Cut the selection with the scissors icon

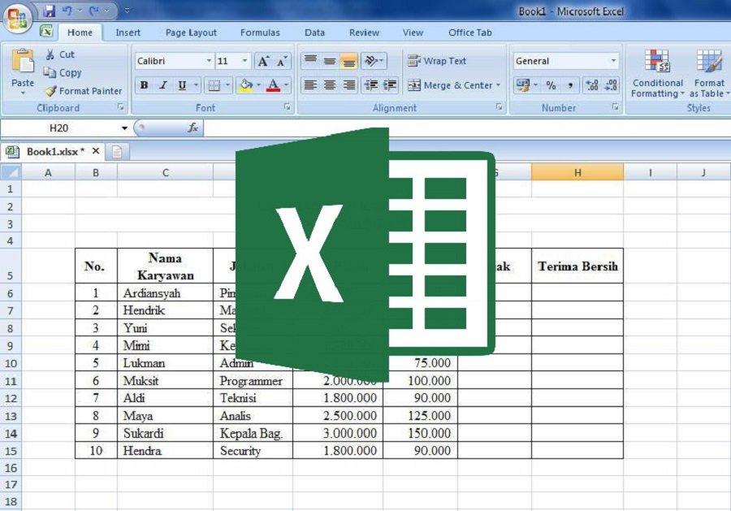coord(59,54)
